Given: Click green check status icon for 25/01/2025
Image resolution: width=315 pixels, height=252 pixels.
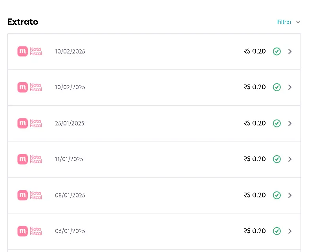Looking at the screenshot, I should pos(277,123).
